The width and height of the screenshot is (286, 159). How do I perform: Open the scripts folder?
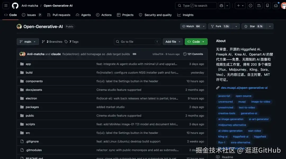point(30,124)
